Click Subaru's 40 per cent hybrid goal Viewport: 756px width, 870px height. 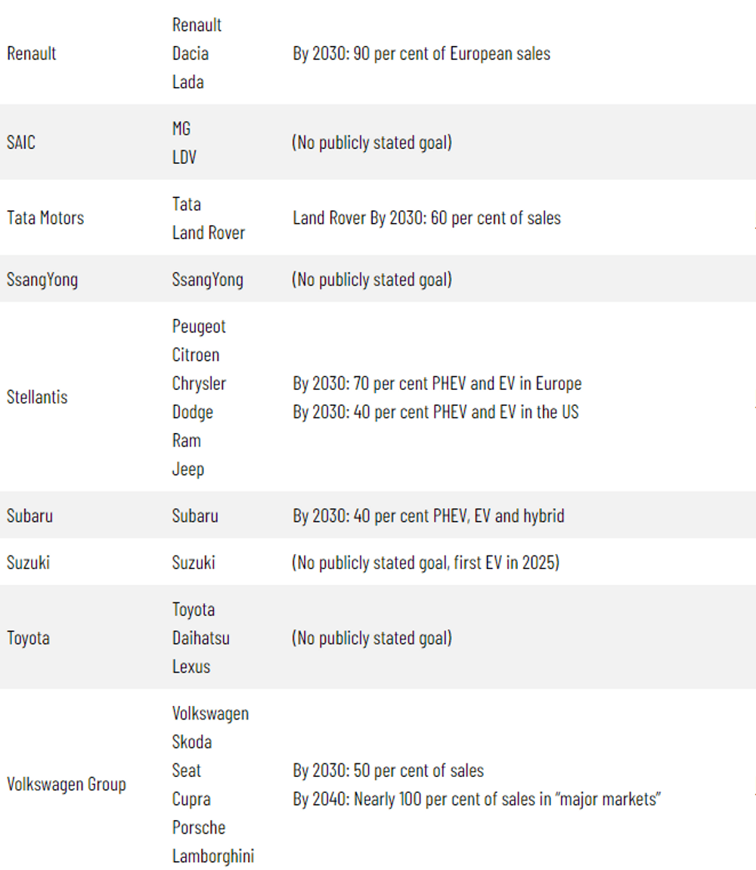coord(429,516)
